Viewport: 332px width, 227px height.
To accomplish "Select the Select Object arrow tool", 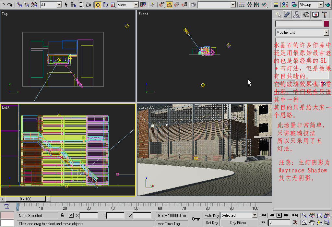I will coord(66,5).
